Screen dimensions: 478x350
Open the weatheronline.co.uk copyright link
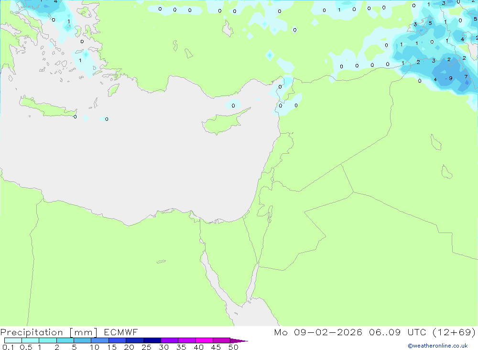(438, 346)
